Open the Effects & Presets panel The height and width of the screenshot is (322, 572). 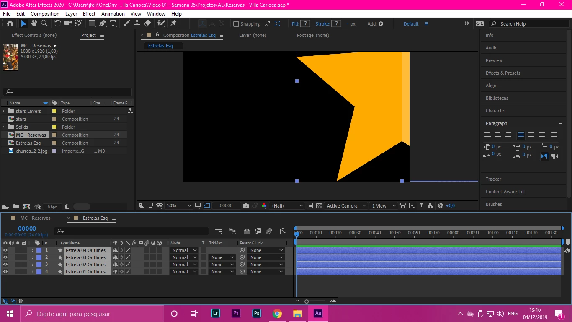(503, 73)
